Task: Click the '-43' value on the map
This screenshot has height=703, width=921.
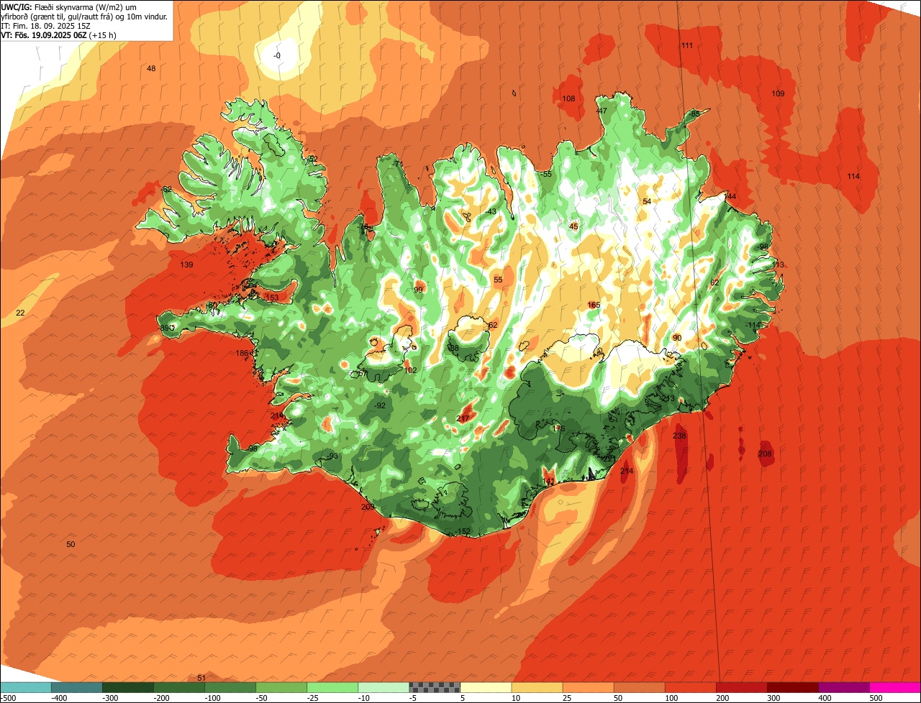Action: [x=491, y=211]
